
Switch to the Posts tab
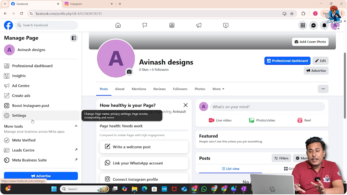[x=104, y=89]
